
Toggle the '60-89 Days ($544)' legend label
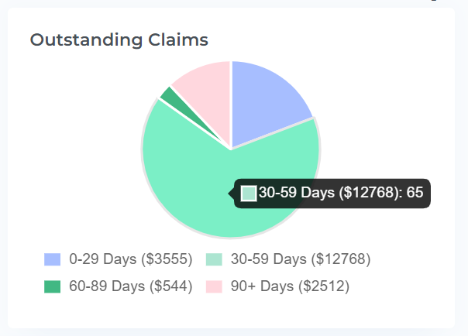point(130,286)
